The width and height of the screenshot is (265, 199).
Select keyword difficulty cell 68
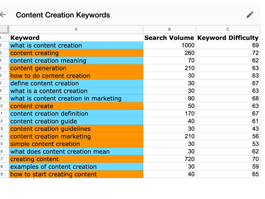point(228,98)
